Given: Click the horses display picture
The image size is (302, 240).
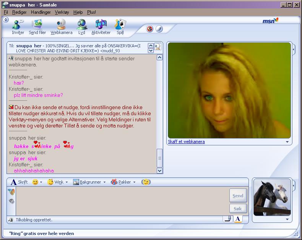Looking at the screenshot, I should [272, 197].
